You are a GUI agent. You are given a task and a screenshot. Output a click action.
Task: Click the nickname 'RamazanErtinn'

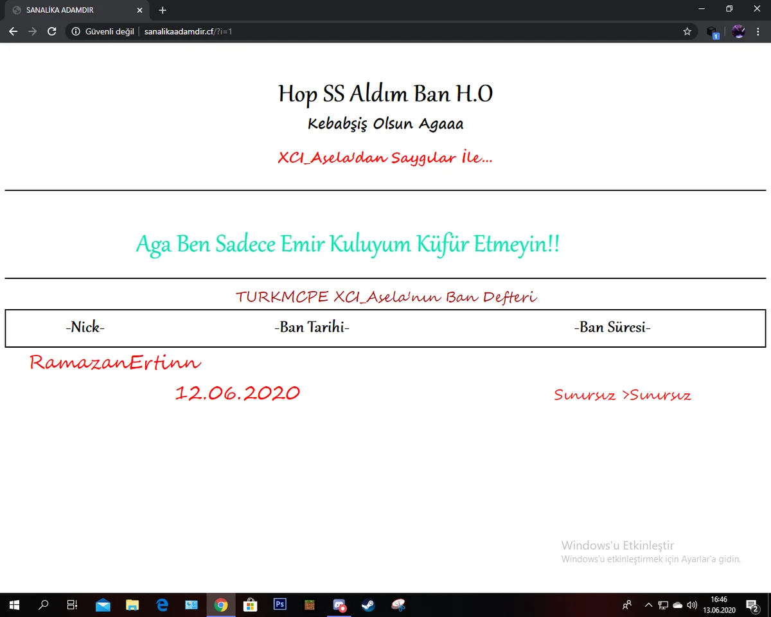click(x=116, y=363)
